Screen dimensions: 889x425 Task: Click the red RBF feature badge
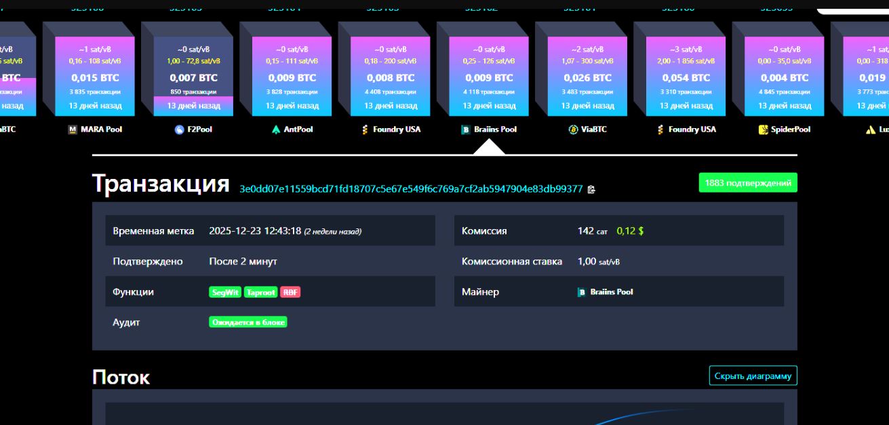tap(290, 292)
